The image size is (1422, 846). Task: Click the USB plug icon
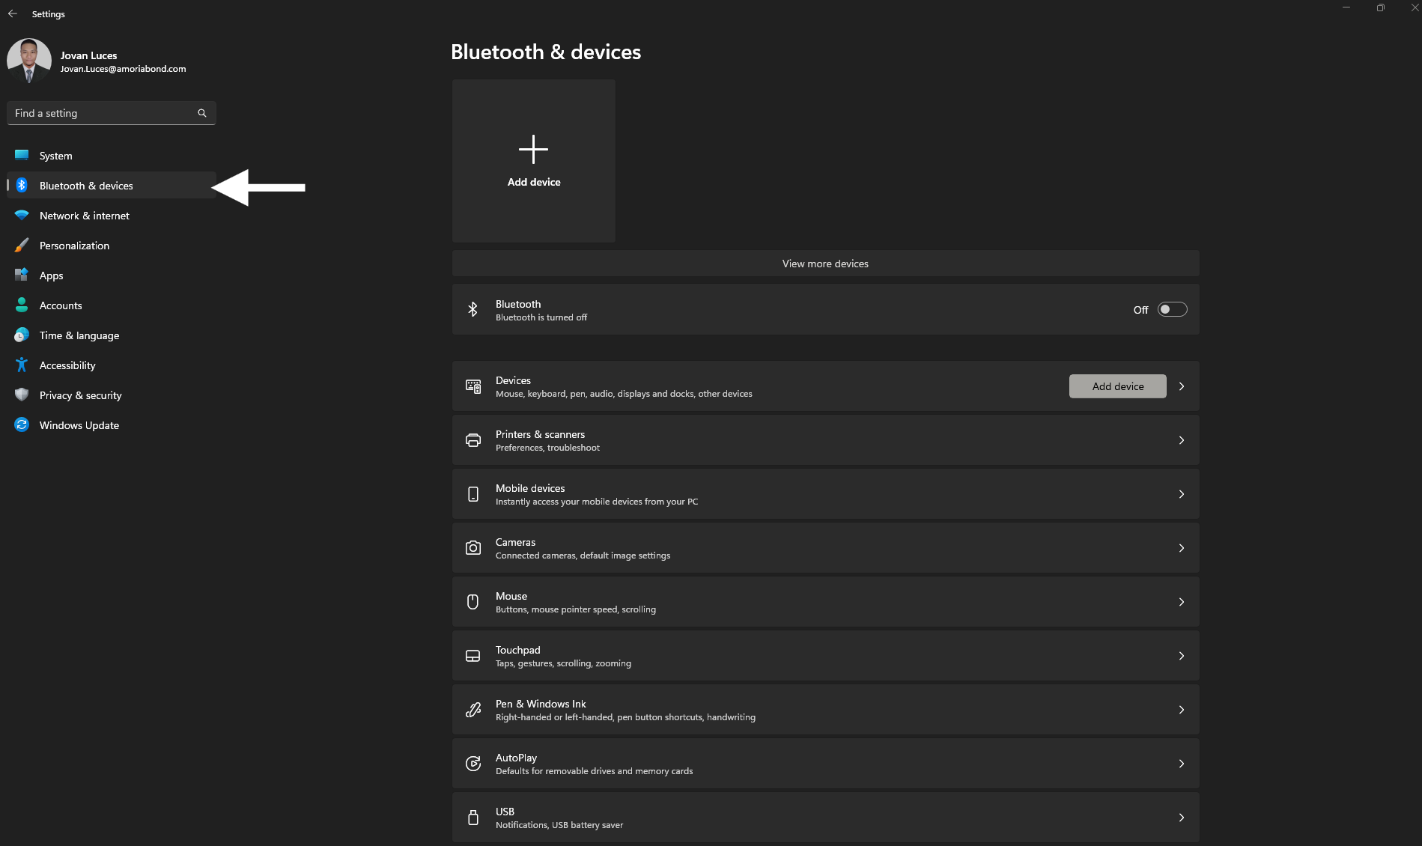coord(473,818)
